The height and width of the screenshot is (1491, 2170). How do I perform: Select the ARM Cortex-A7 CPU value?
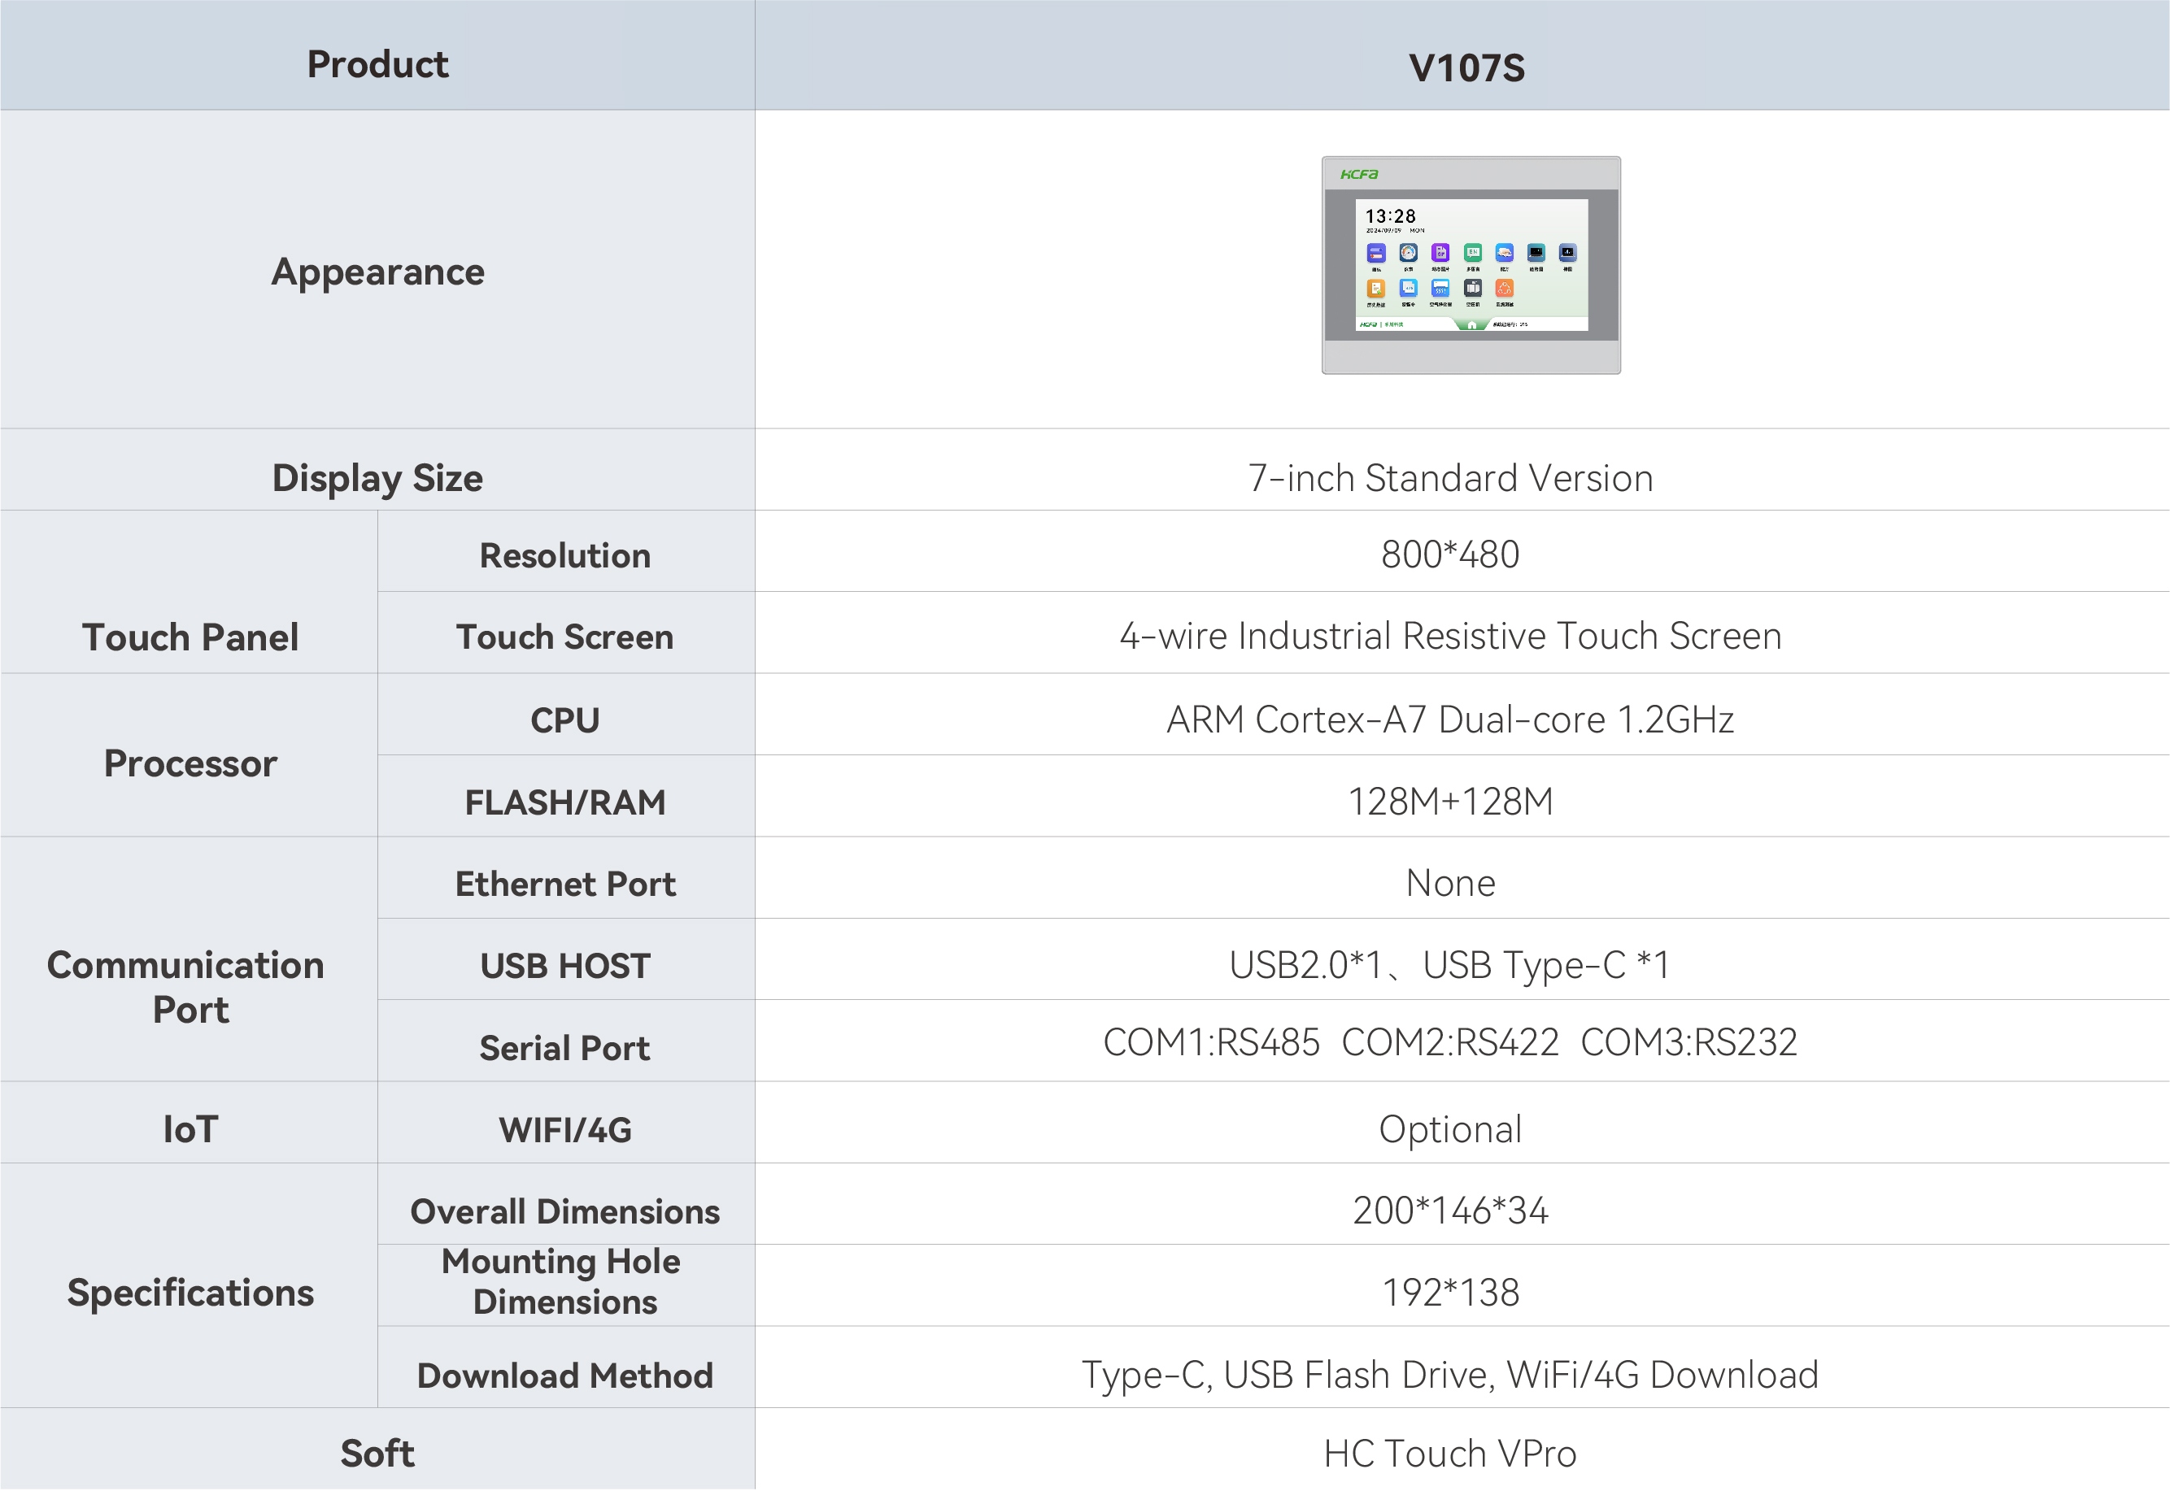1449,719
